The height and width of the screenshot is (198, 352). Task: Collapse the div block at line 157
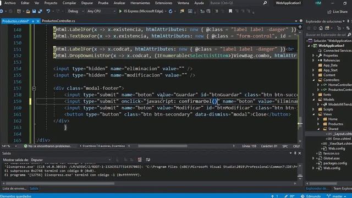[34, 88]
